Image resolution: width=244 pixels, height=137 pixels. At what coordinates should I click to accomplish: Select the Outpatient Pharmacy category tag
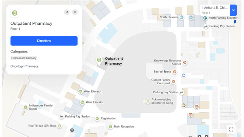pyautogui.click(x=24, y=58)
